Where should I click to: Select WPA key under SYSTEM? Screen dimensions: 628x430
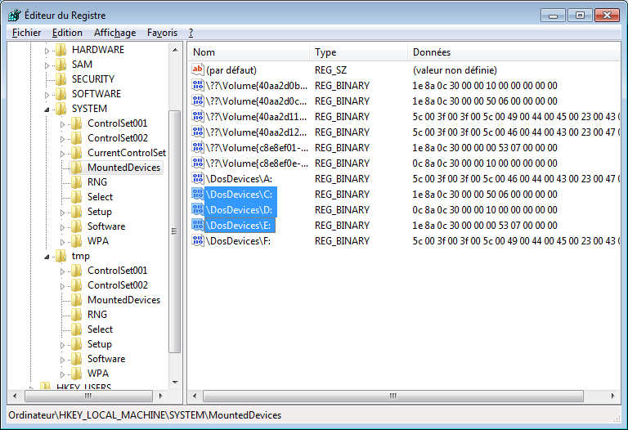[98, 241]
